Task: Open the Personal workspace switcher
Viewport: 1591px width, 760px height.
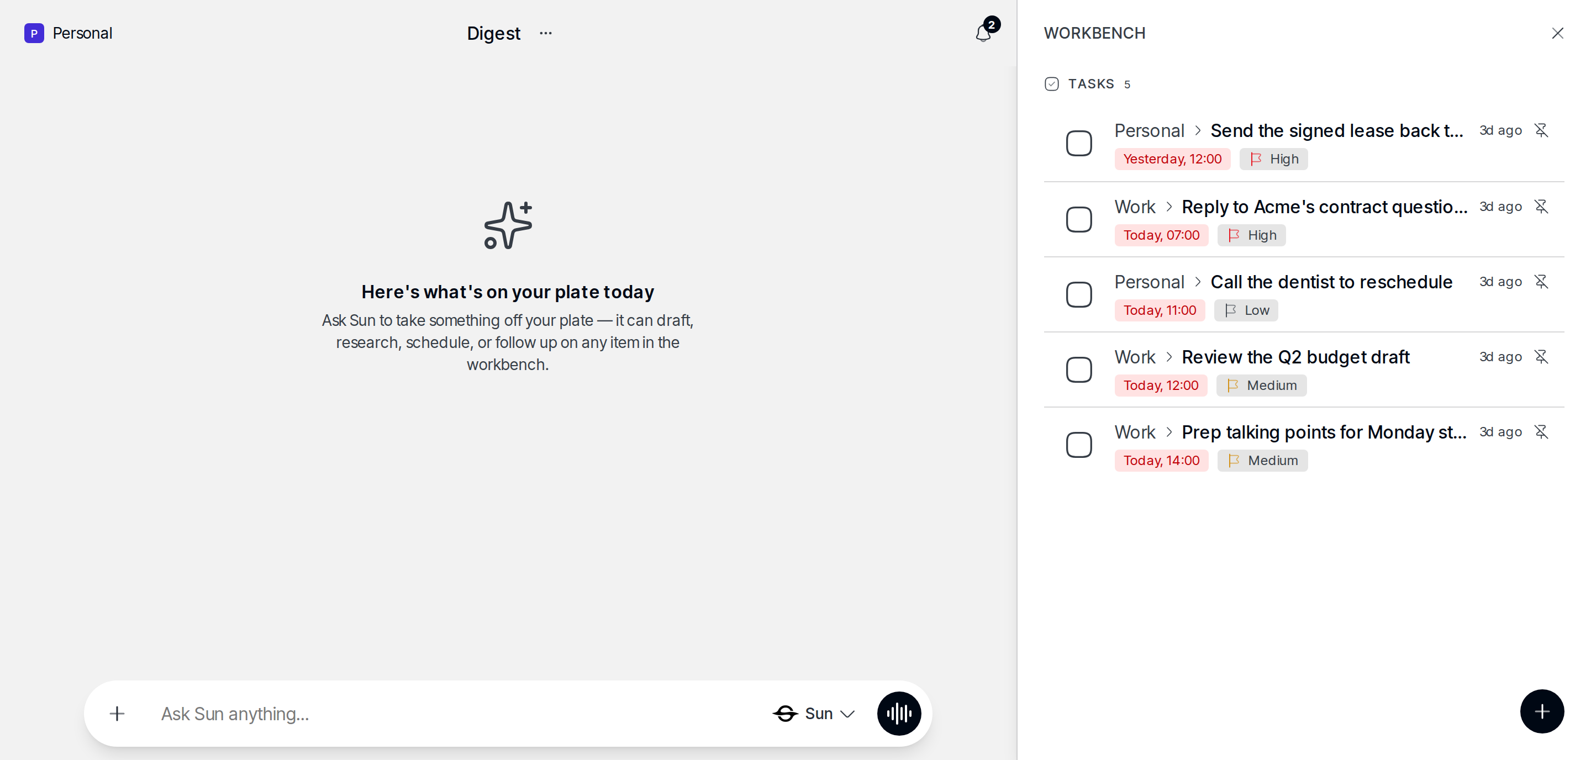Action: pyautogui.click(x=69, y=33)
